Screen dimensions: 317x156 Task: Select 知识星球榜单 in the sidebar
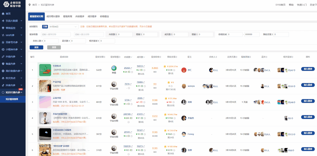pyautogui.click(x=13, y=99)
